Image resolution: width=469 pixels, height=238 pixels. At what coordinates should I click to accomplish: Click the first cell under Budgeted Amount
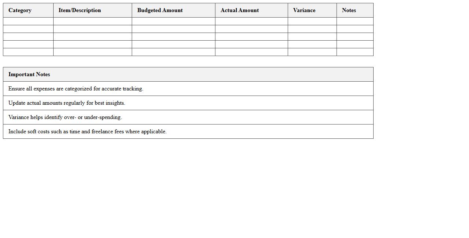(x=173, y=21)
